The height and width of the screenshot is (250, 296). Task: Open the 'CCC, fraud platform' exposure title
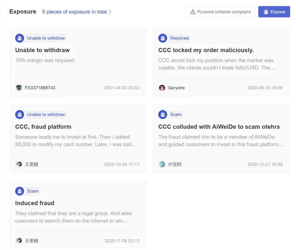click(x=43, y=127)
